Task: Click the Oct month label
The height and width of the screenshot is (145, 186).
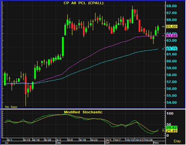Action: click(x=107, y=143)
